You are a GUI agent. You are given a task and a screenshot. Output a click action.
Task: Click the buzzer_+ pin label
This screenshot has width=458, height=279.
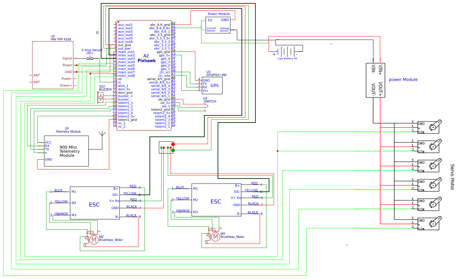point(125,96)
